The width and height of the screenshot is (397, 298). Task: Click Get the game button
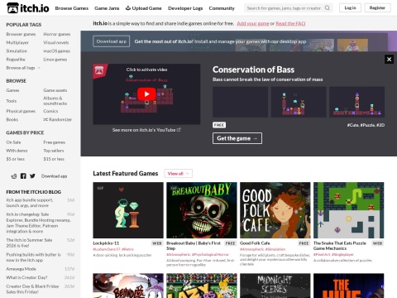click(237, 138)
